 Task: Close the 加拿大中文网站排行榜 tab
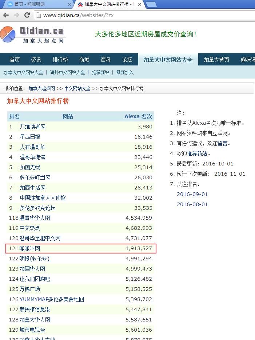tap(140, 4)
